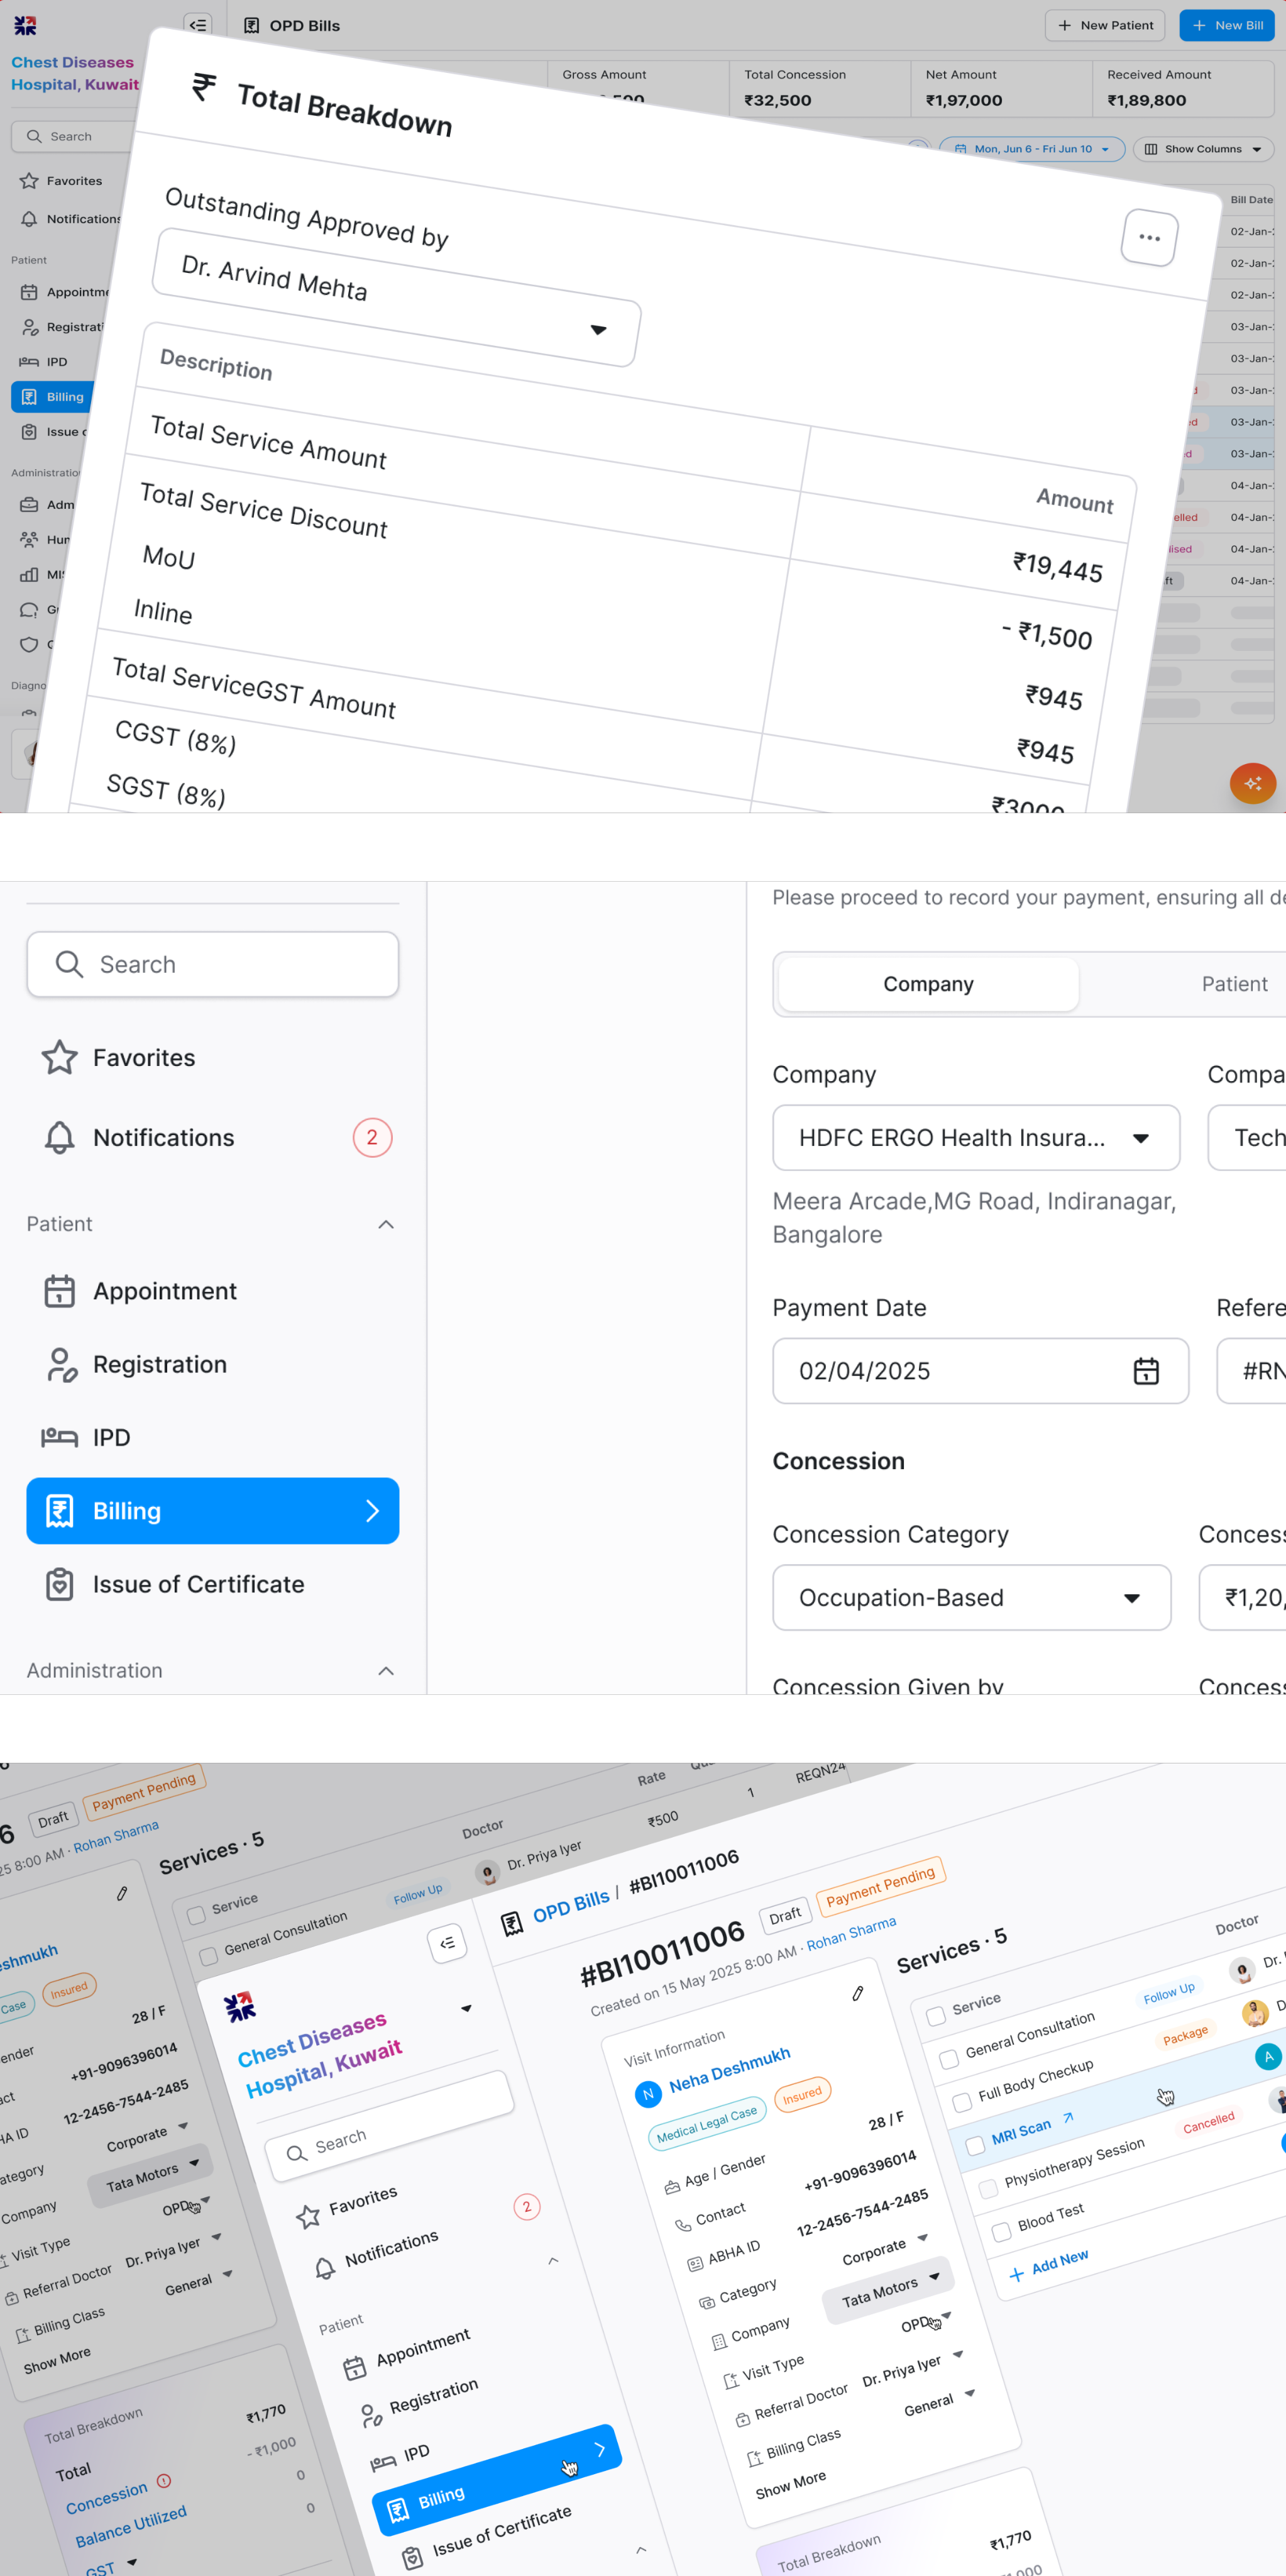Check the MRI Scan service checkbox
The width and height of the screenshot is (1286, 2576).
point(974,2146)
